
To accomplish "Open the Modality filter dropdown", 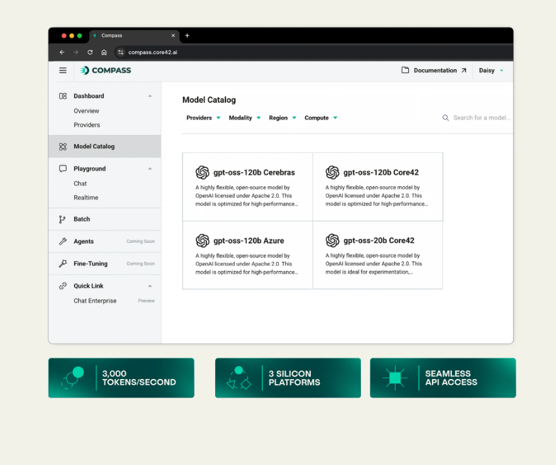I will 245,118.
